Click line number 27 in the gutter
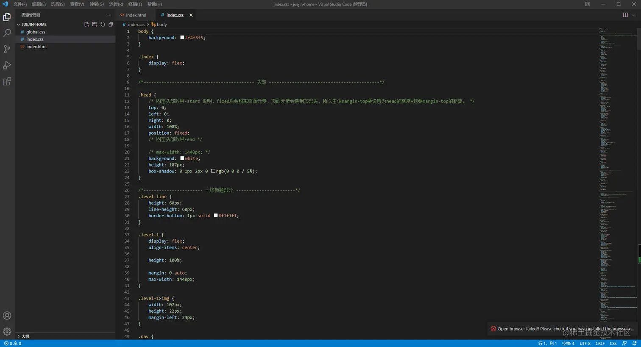 tap(127, 197)
